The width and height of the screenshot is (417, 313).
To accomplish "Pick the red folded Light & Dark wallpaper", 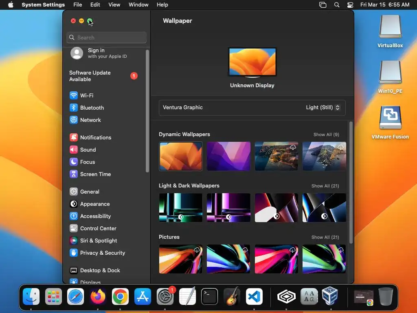I will coord(277,207).
